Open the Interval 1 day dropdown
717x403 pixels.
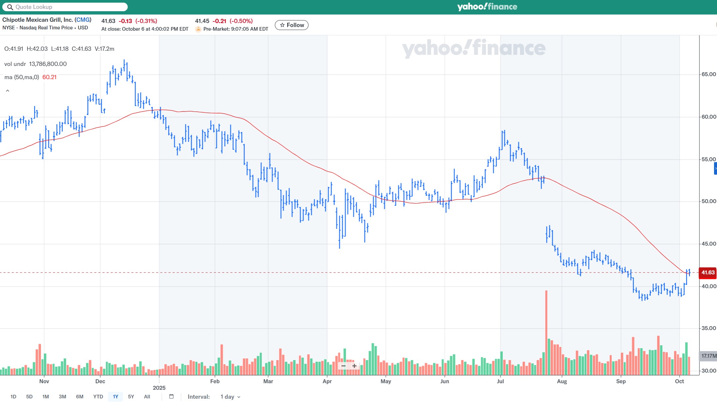(x=230, y=397)
